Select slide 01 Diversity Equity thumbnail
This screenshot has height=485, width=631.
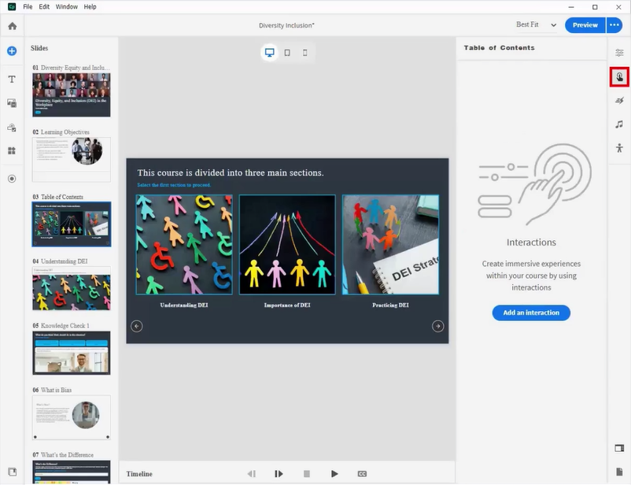[72, 95]
